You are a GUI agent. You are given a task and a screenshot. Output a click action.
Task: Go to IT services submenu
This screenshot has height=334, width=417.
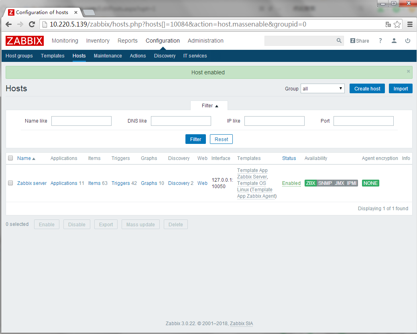click(x=195, y=55)
